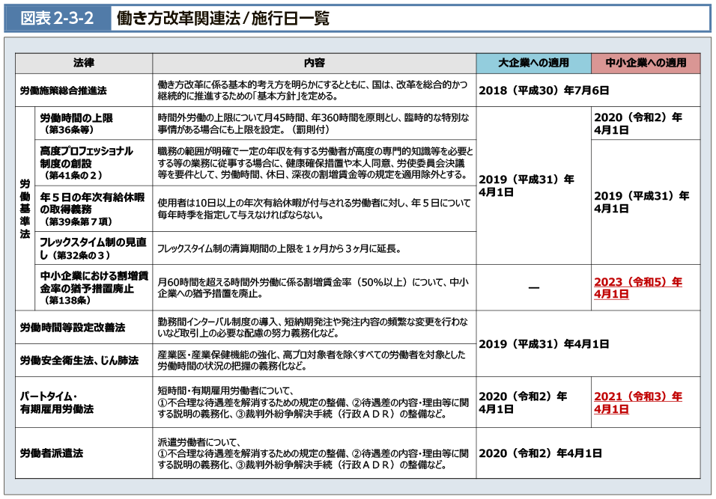The image size is (716, 499).
Task: Select the "中小企業における割増賃金率の猶予措置廃止" cell
Action: pos(93,288)
